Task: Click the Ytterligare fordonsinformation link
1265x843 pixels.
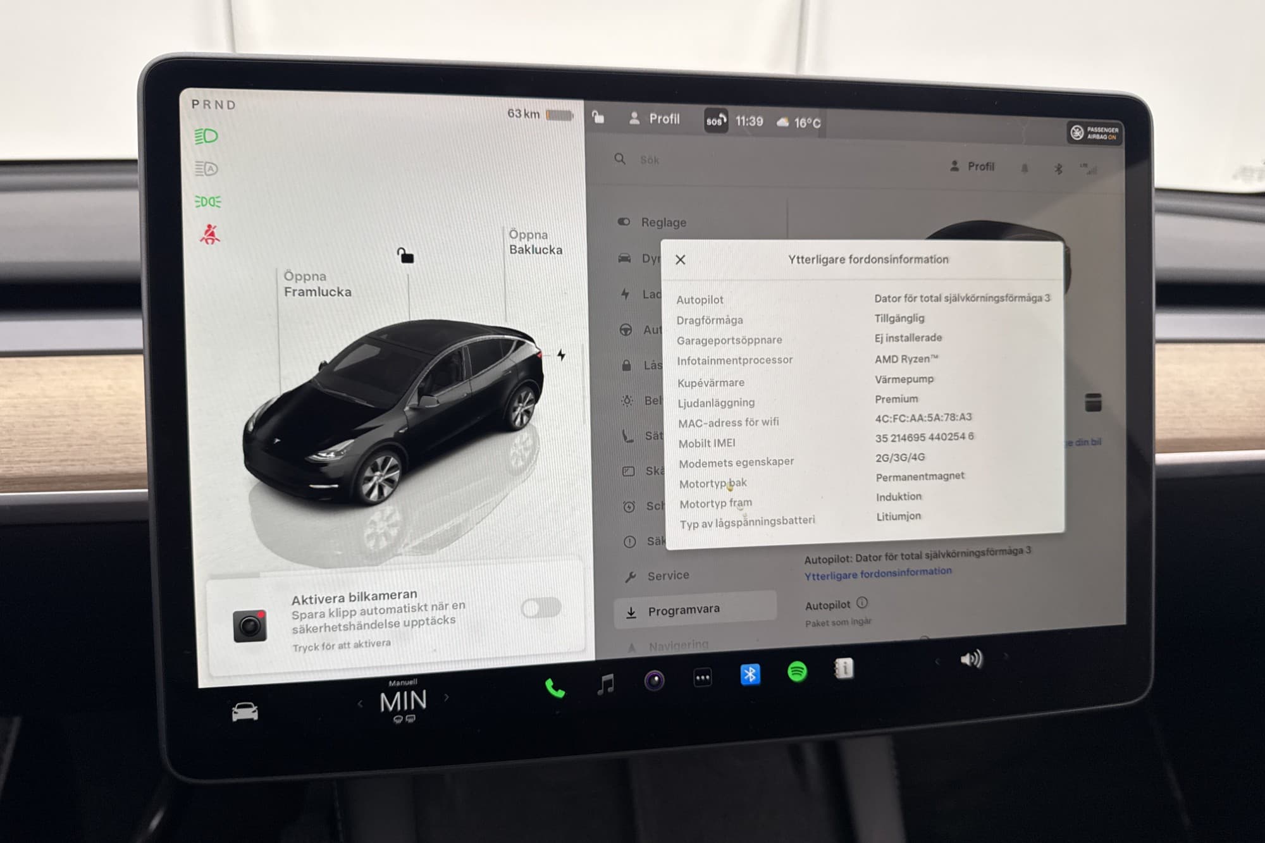Action: (x=877, y=573)
